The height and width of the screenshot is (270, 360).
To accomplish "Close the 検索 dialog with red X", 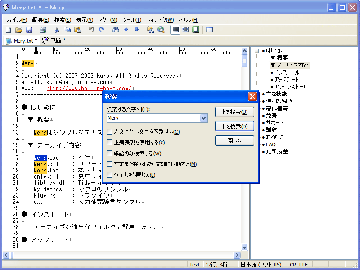I will (252, 97).
